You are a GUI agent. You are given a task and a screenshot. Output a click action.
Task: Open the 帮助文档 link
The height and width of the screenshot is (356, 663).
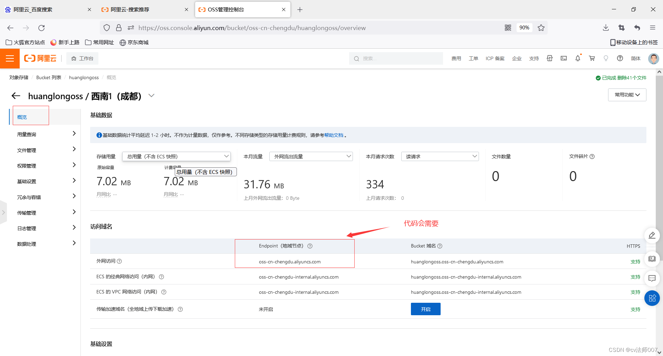click(x=334, y=135)
